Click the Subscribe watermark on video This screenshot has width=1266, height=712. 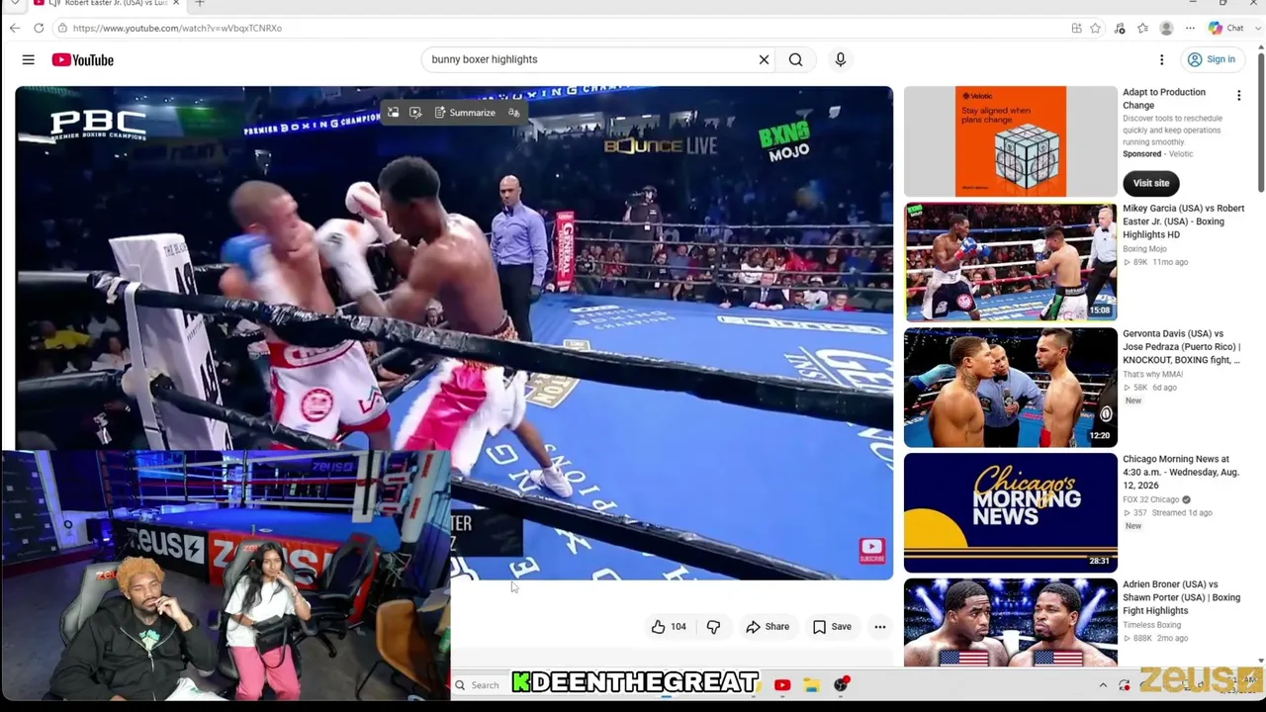(871, 551)
